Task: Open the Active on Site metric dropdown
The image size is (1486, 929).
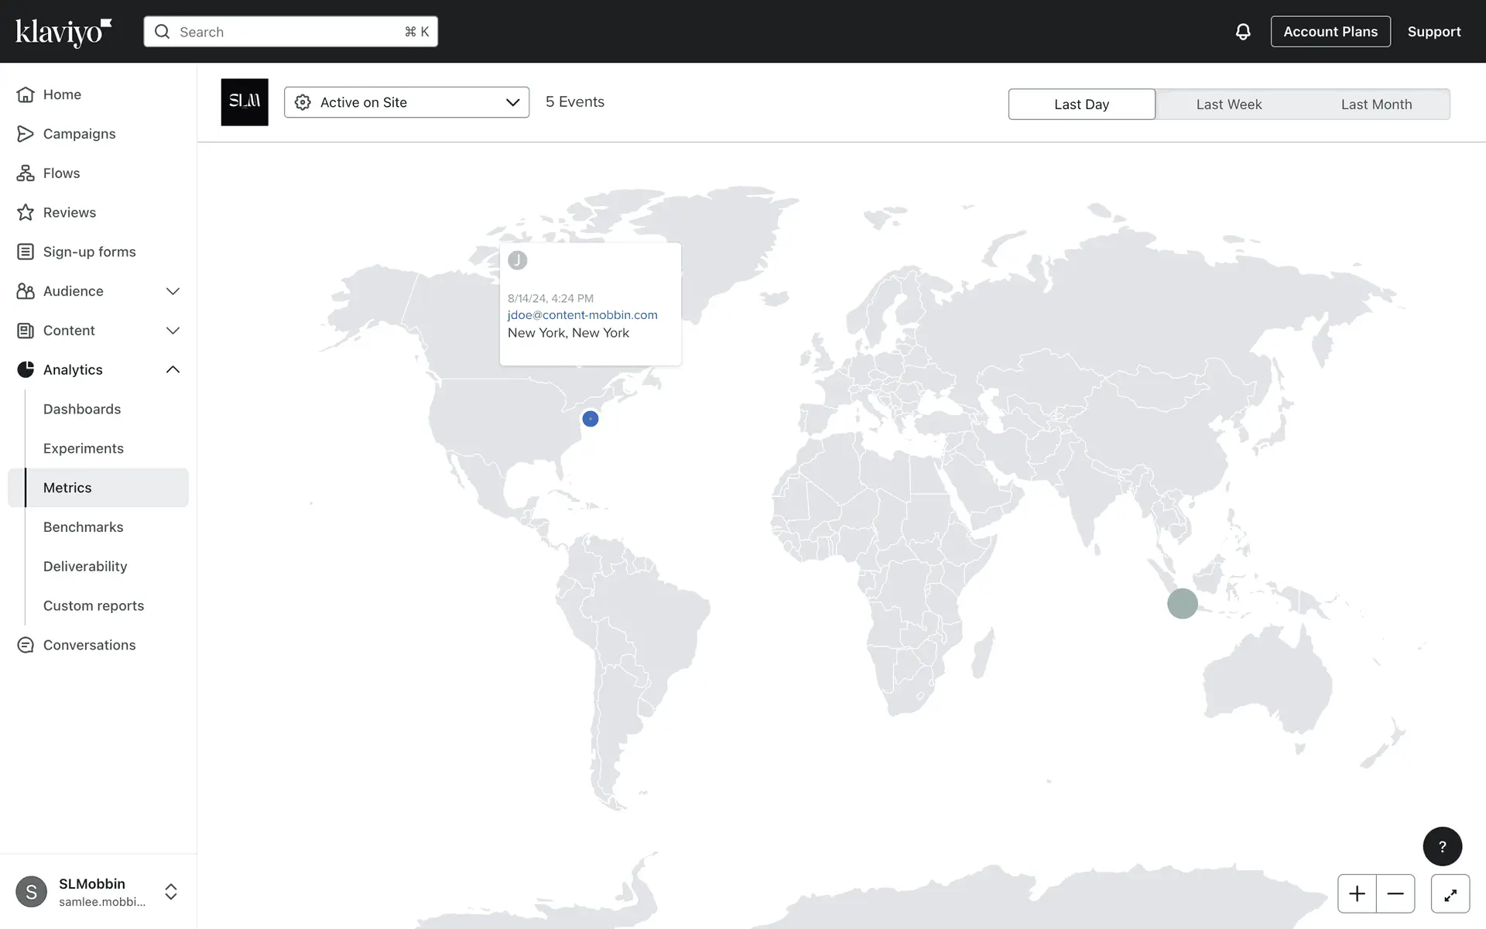Action: coord(406,102)
